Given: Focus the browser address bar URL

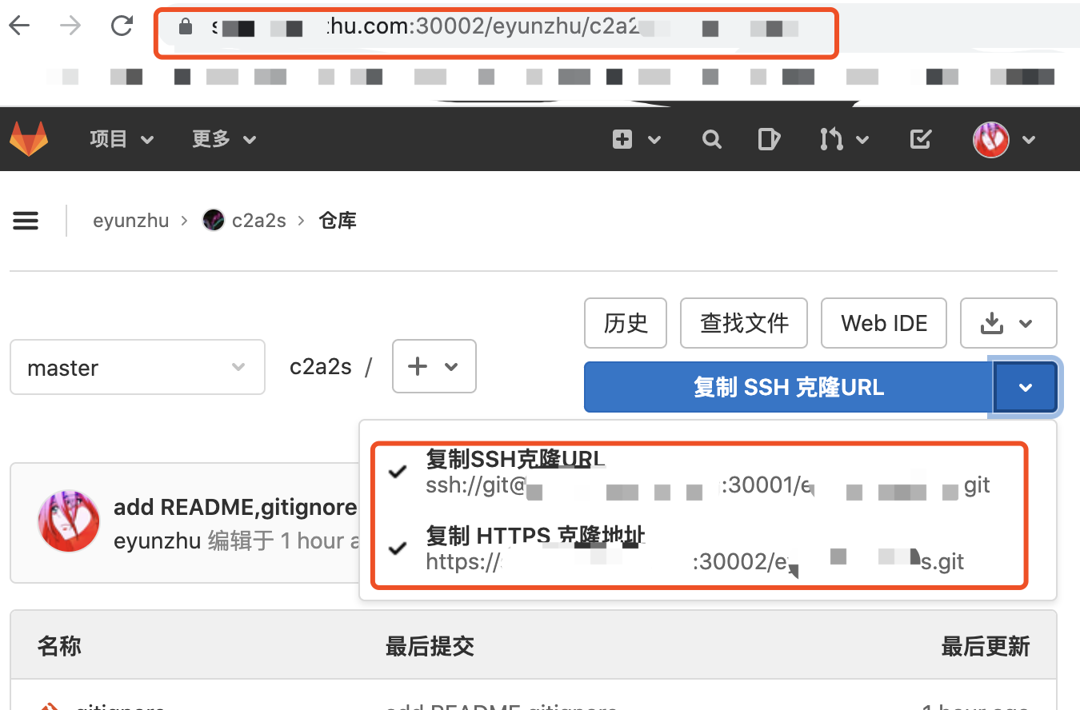Looking at the screenshot, I should [496, 29].
